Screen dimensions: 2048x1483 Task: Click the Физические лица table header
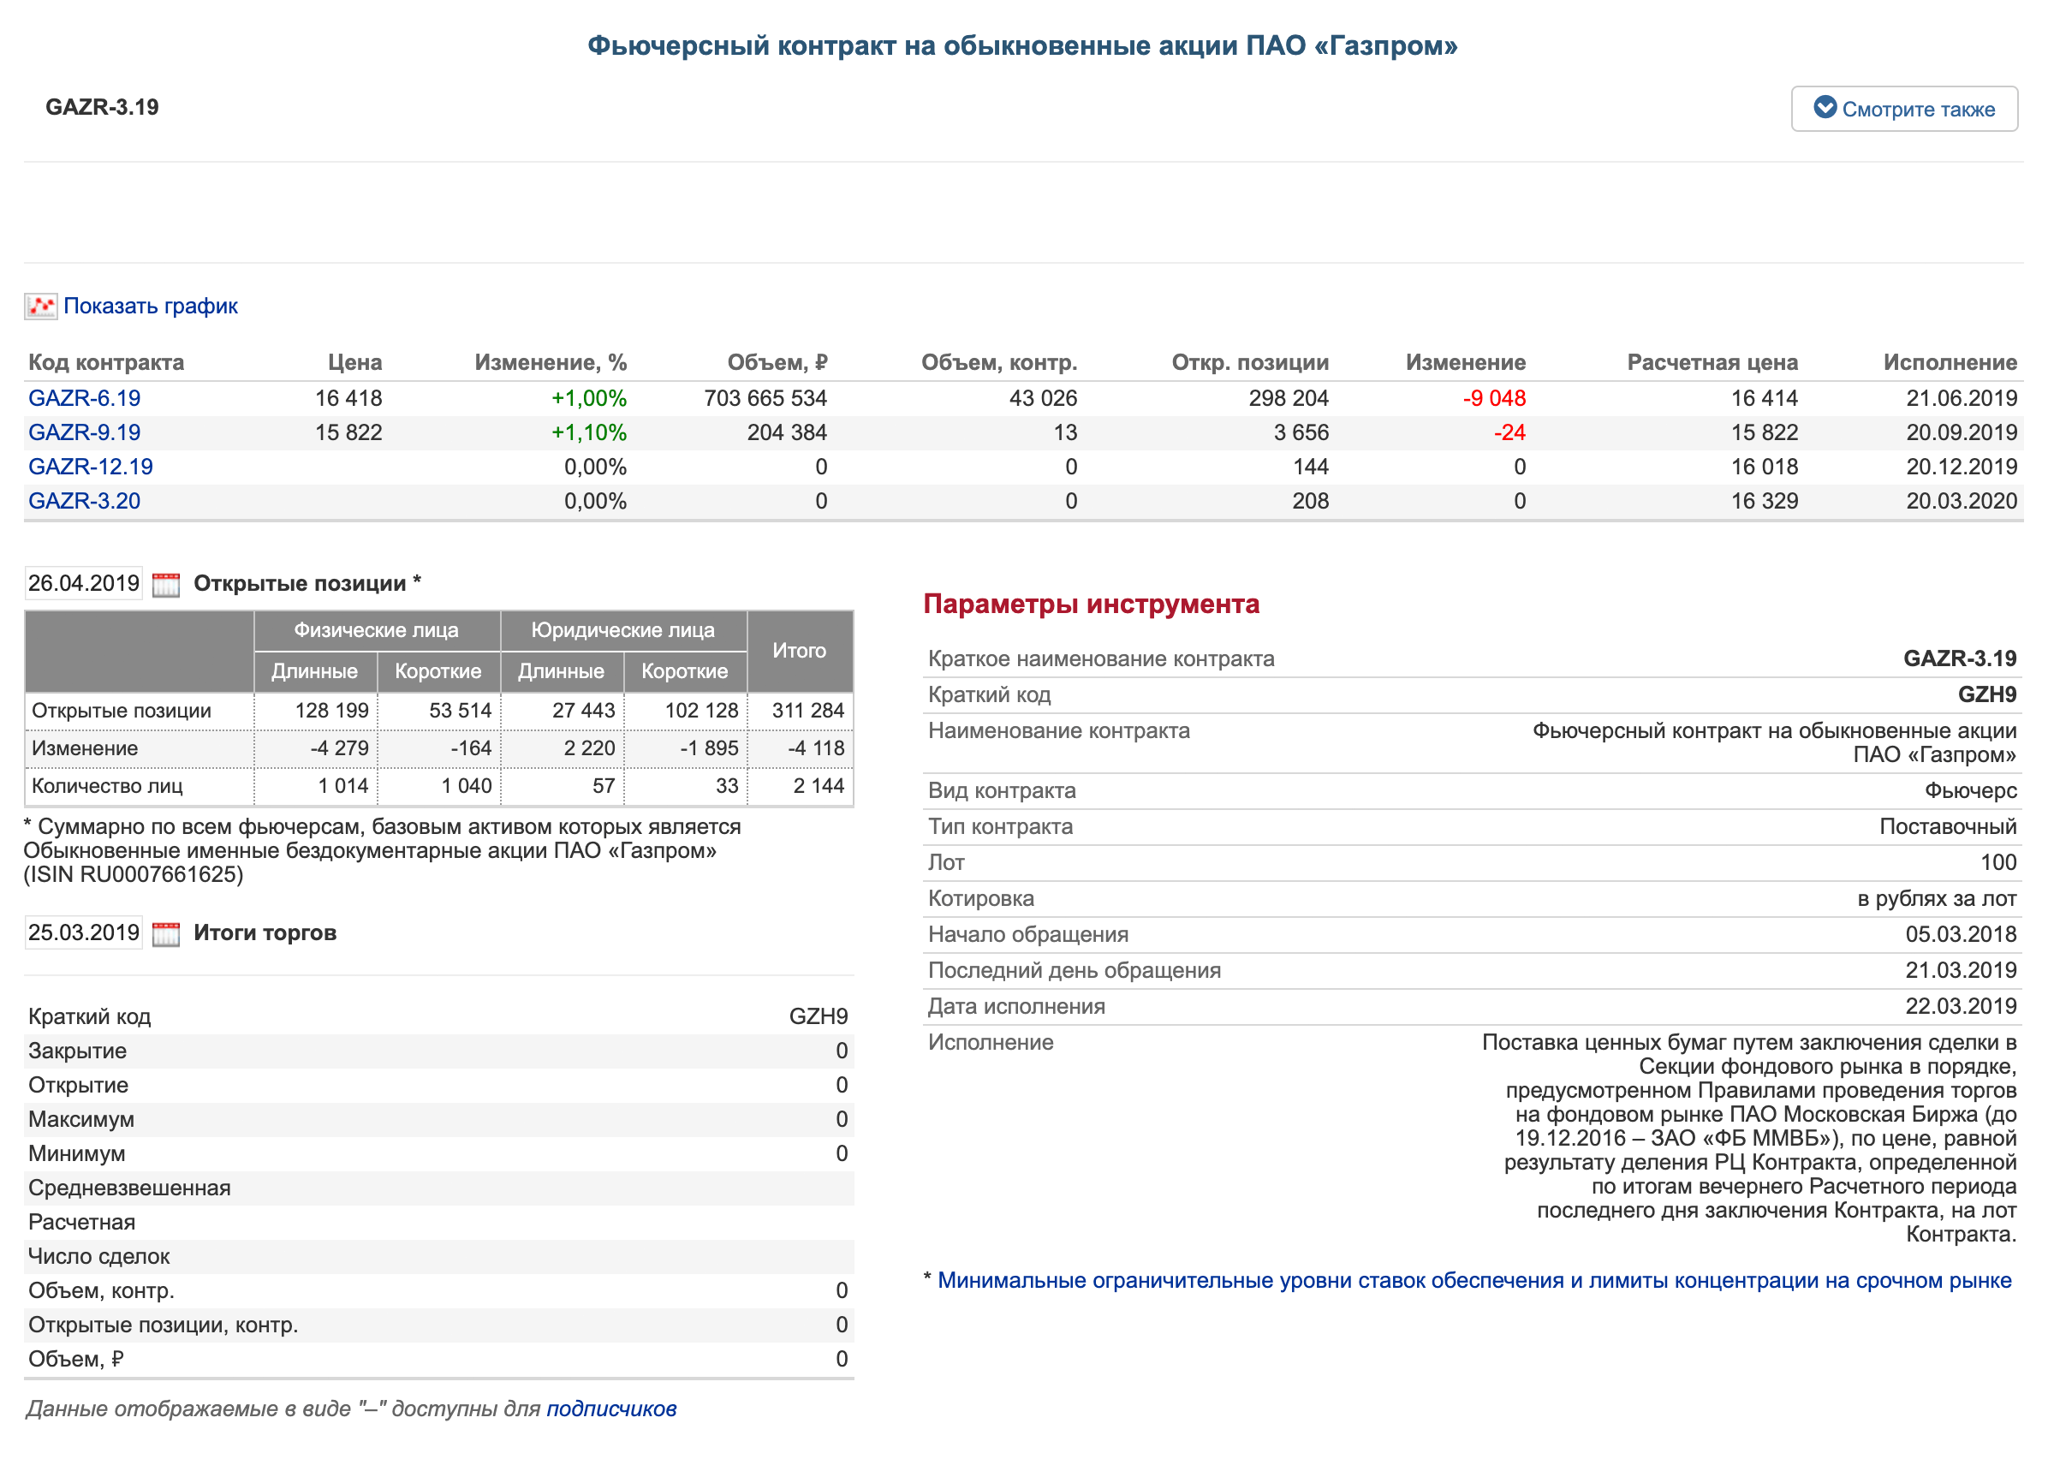tap(377, 630)
